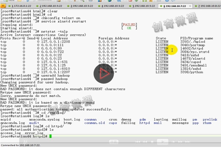Click the skip-to-previous button in player bar
The image size is (221, 149).
pyautogui.click(x=138, y=142)
